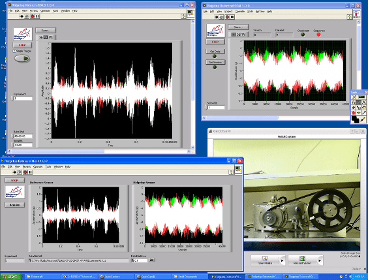Click the red Sequence LED indicator
368x280 pixels.
(318, 35)
